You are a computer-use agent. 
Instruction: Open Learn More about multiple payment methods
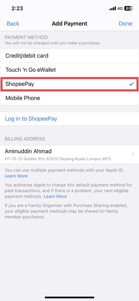click(x=16, y=176)
